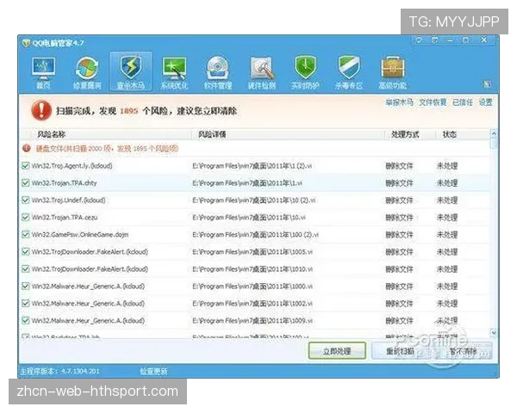Open the 已信任 trusted list link
The height and width of the screenshot is (413, 517).
click(462, 102)
